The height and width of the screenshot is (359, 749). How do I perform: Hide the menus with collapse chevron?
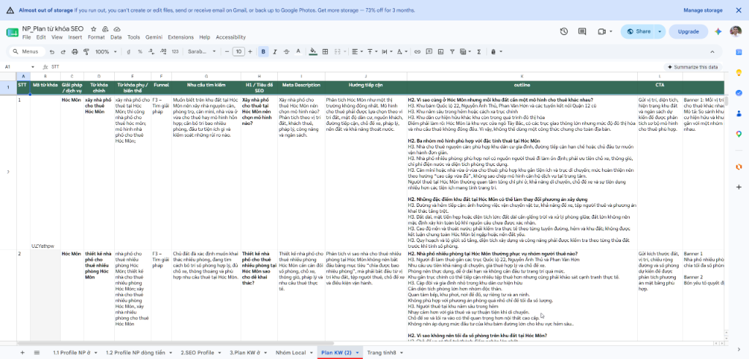[712, 52]
